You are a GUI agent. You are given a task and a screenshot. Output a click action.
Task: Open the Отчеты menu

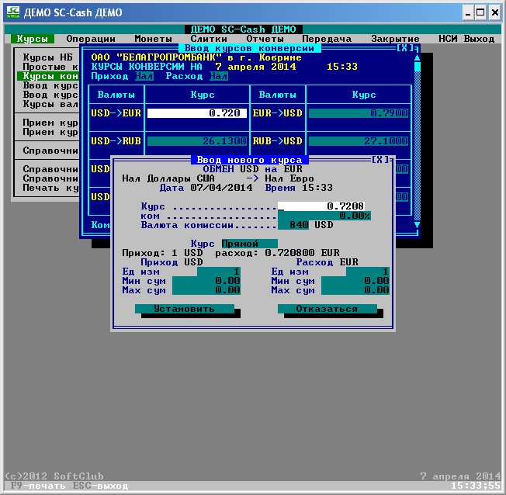(x=265, y=39)
